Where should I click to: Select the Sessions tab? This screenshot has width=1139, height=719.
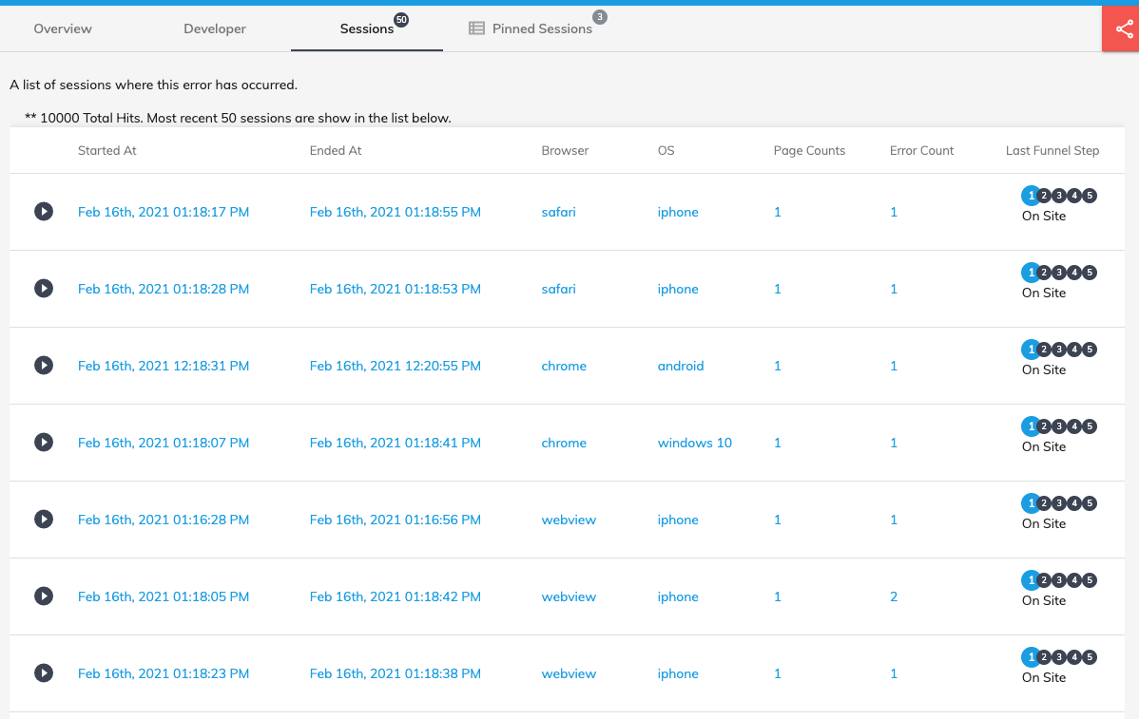point(366,28)
